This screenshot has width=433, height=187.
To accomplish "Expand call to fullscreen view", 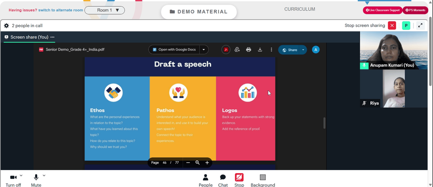I will (420, 25).
